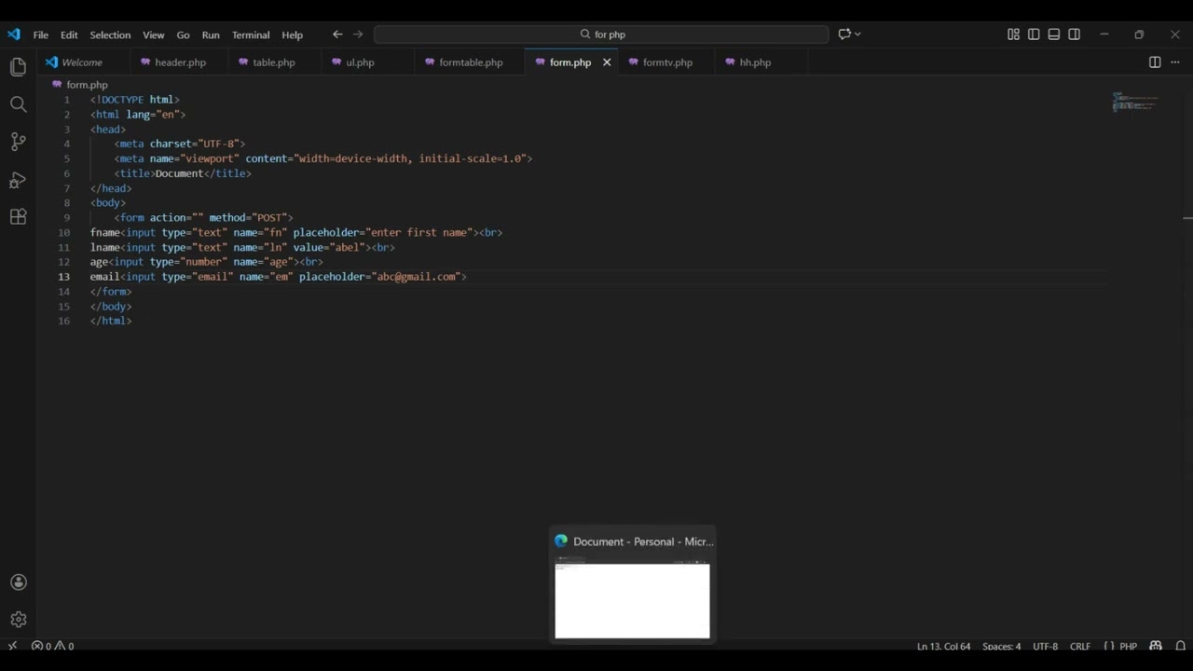Viewport: 1193px width, 671px height.
Task: Change line ending via CRLF status
Action: coord(1080,646)
